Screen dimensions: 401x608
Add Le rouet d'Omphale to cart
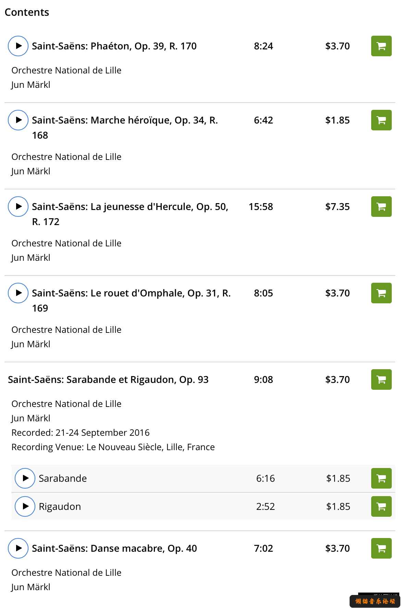(381, 293)
